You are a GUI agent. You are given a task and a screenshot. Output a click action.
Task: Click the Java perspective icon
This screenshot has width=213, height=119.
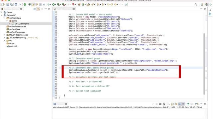[x=207, y=4]
